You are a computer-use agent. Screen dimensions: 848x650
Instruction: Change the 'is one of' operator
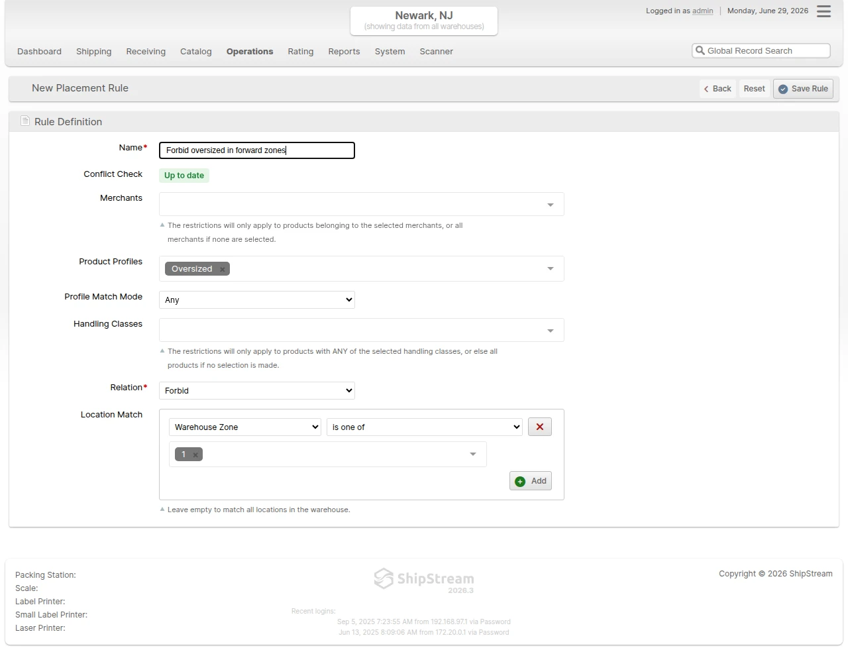pyautogui.click(x=425, y=427)
